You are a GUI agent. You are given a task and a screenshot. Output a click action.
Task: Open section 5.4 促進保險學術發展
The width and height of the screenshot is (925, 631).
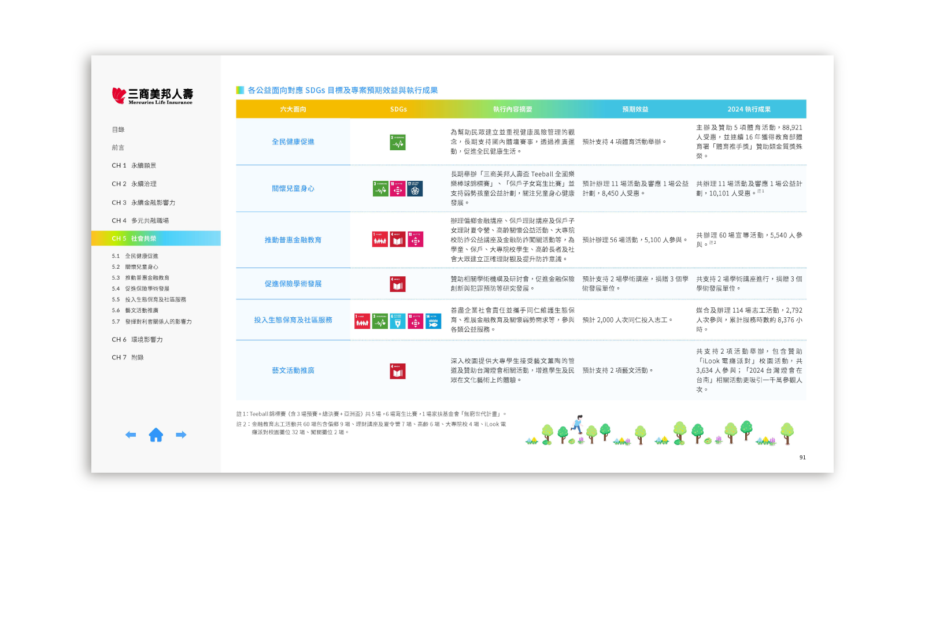point(140,289)
